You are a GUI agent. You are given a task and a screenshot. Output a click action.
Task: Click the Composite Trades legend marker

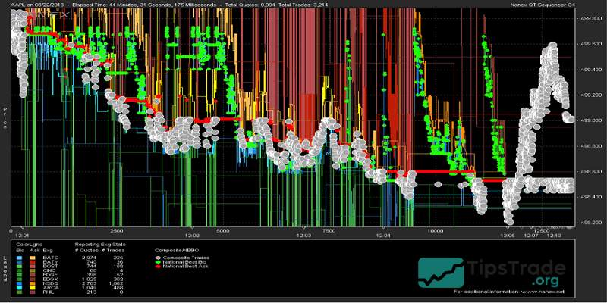click(157, 258)
